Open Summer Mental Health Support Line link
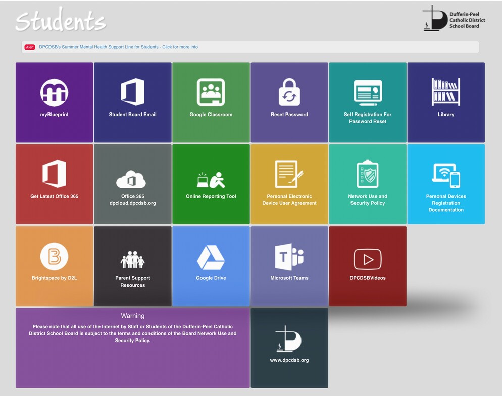 (x=118, y=47)
